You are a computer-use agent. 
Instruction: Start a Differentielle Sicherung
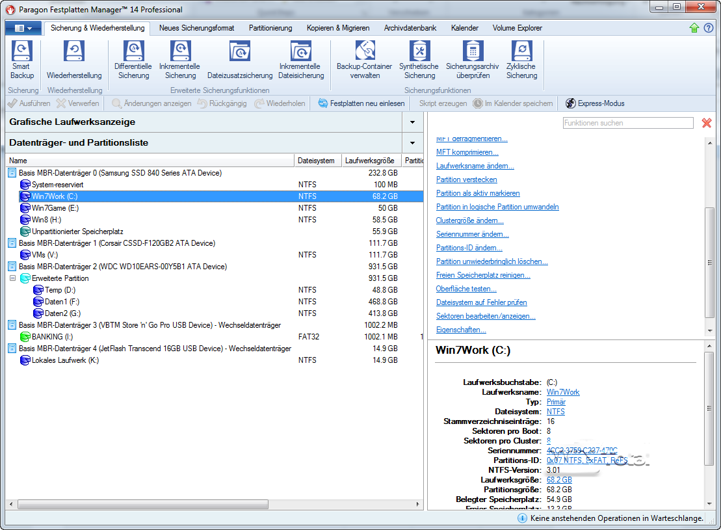click(133, 52)
